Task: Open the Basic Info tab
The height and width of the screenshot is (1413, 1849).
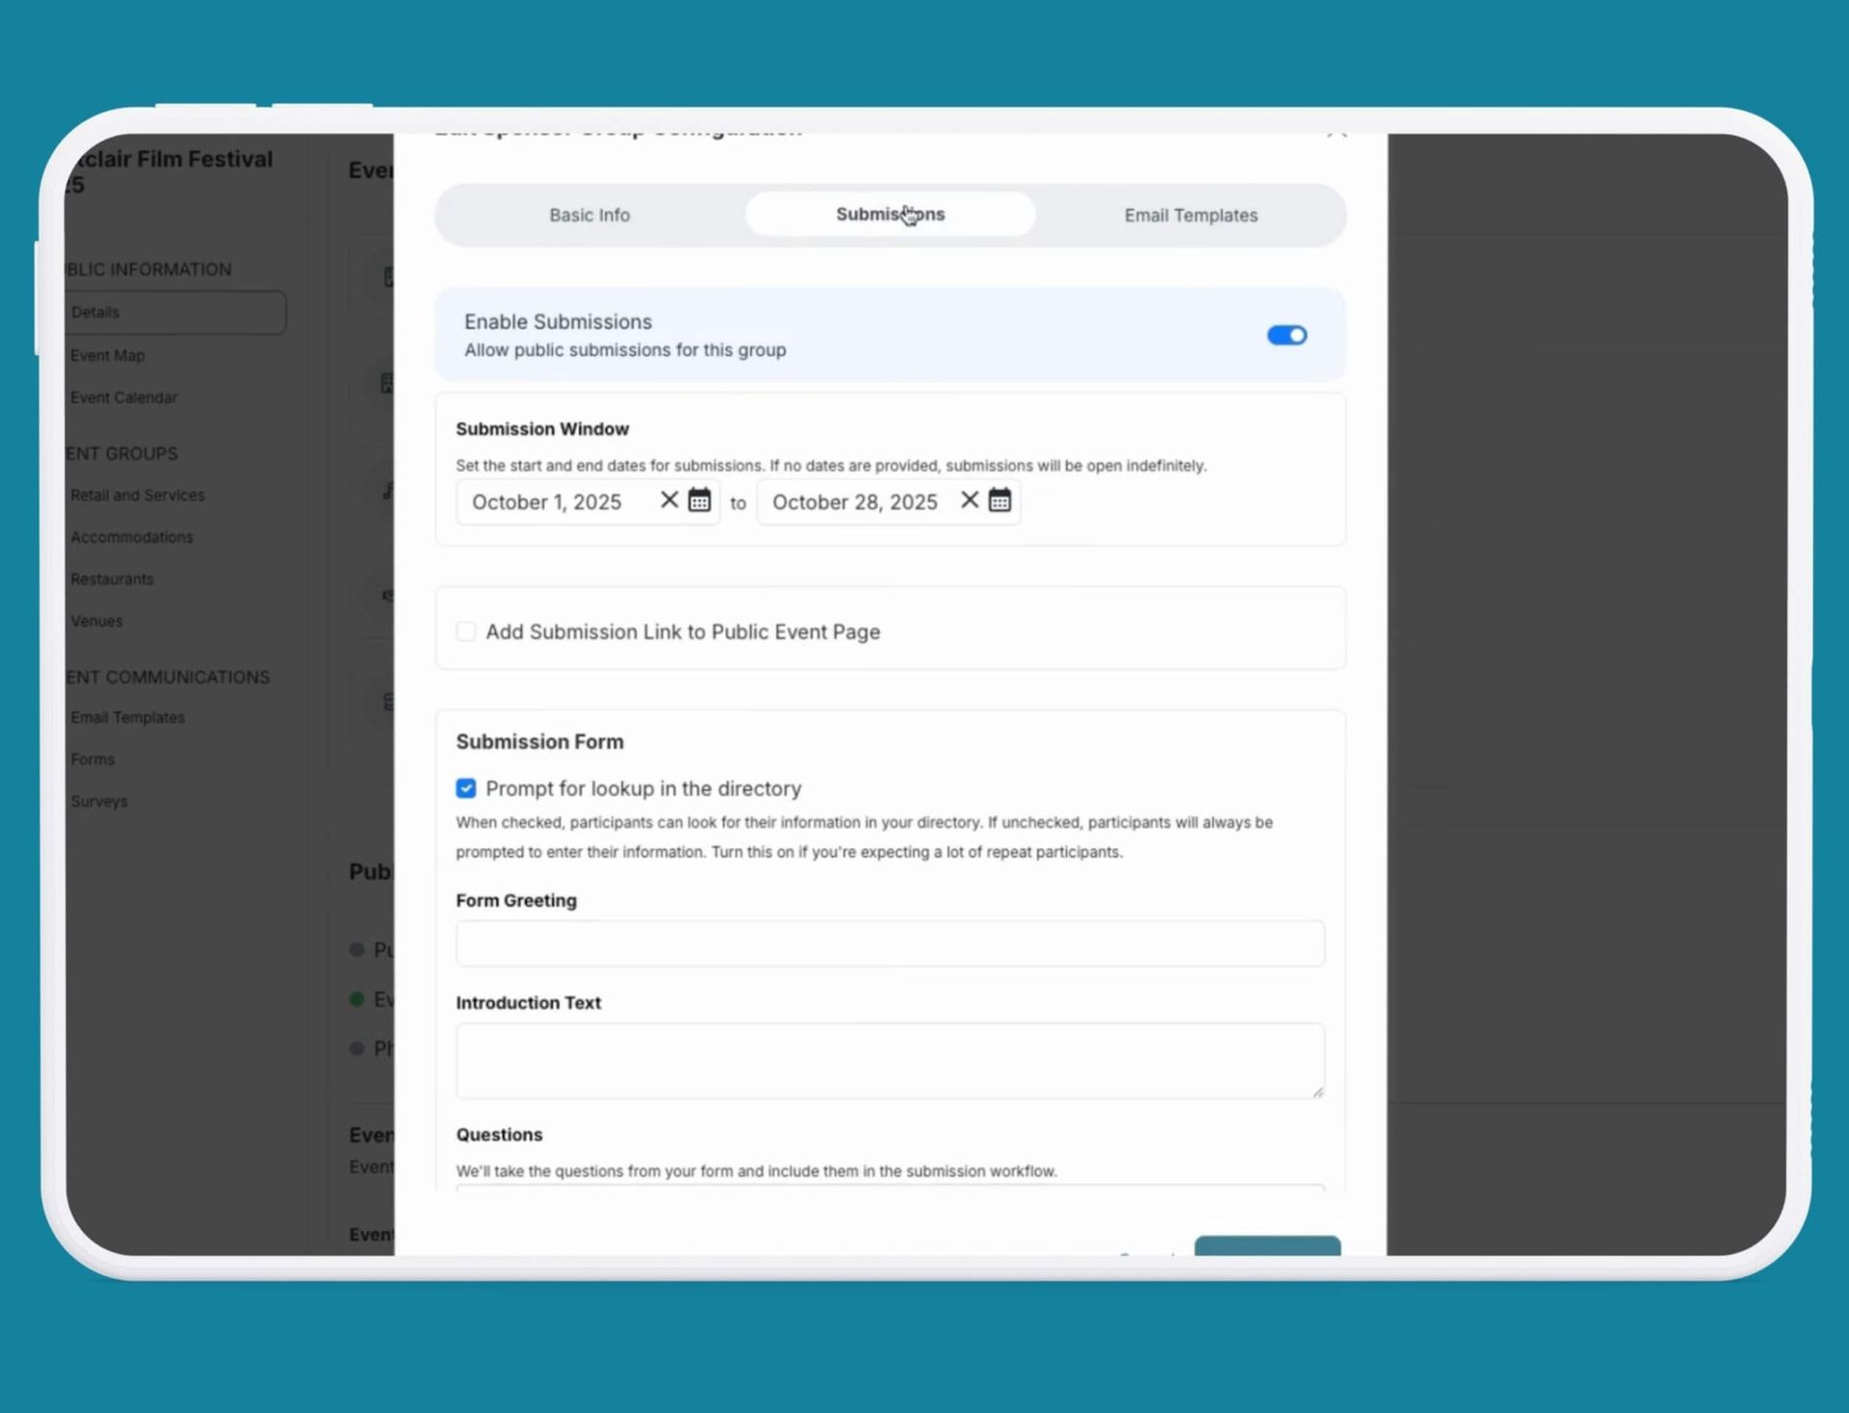Action: (589, 215)
